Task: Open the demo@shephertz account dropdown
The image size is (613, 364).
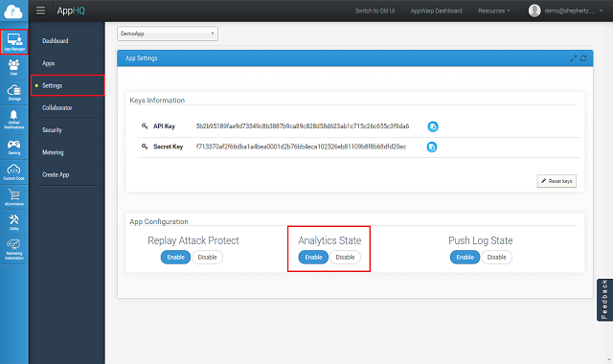Action: tap(573, 11)
